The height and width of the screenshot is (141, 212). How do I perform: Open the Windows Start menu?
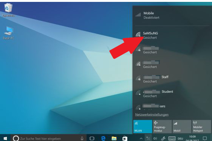[x=5, y=138]
